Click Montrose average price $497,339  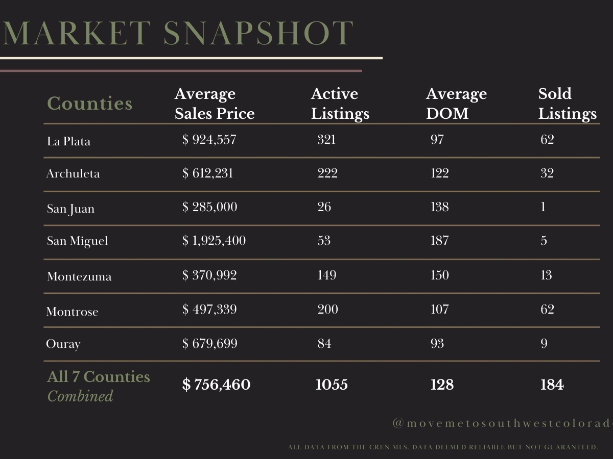tap(209, 310)
